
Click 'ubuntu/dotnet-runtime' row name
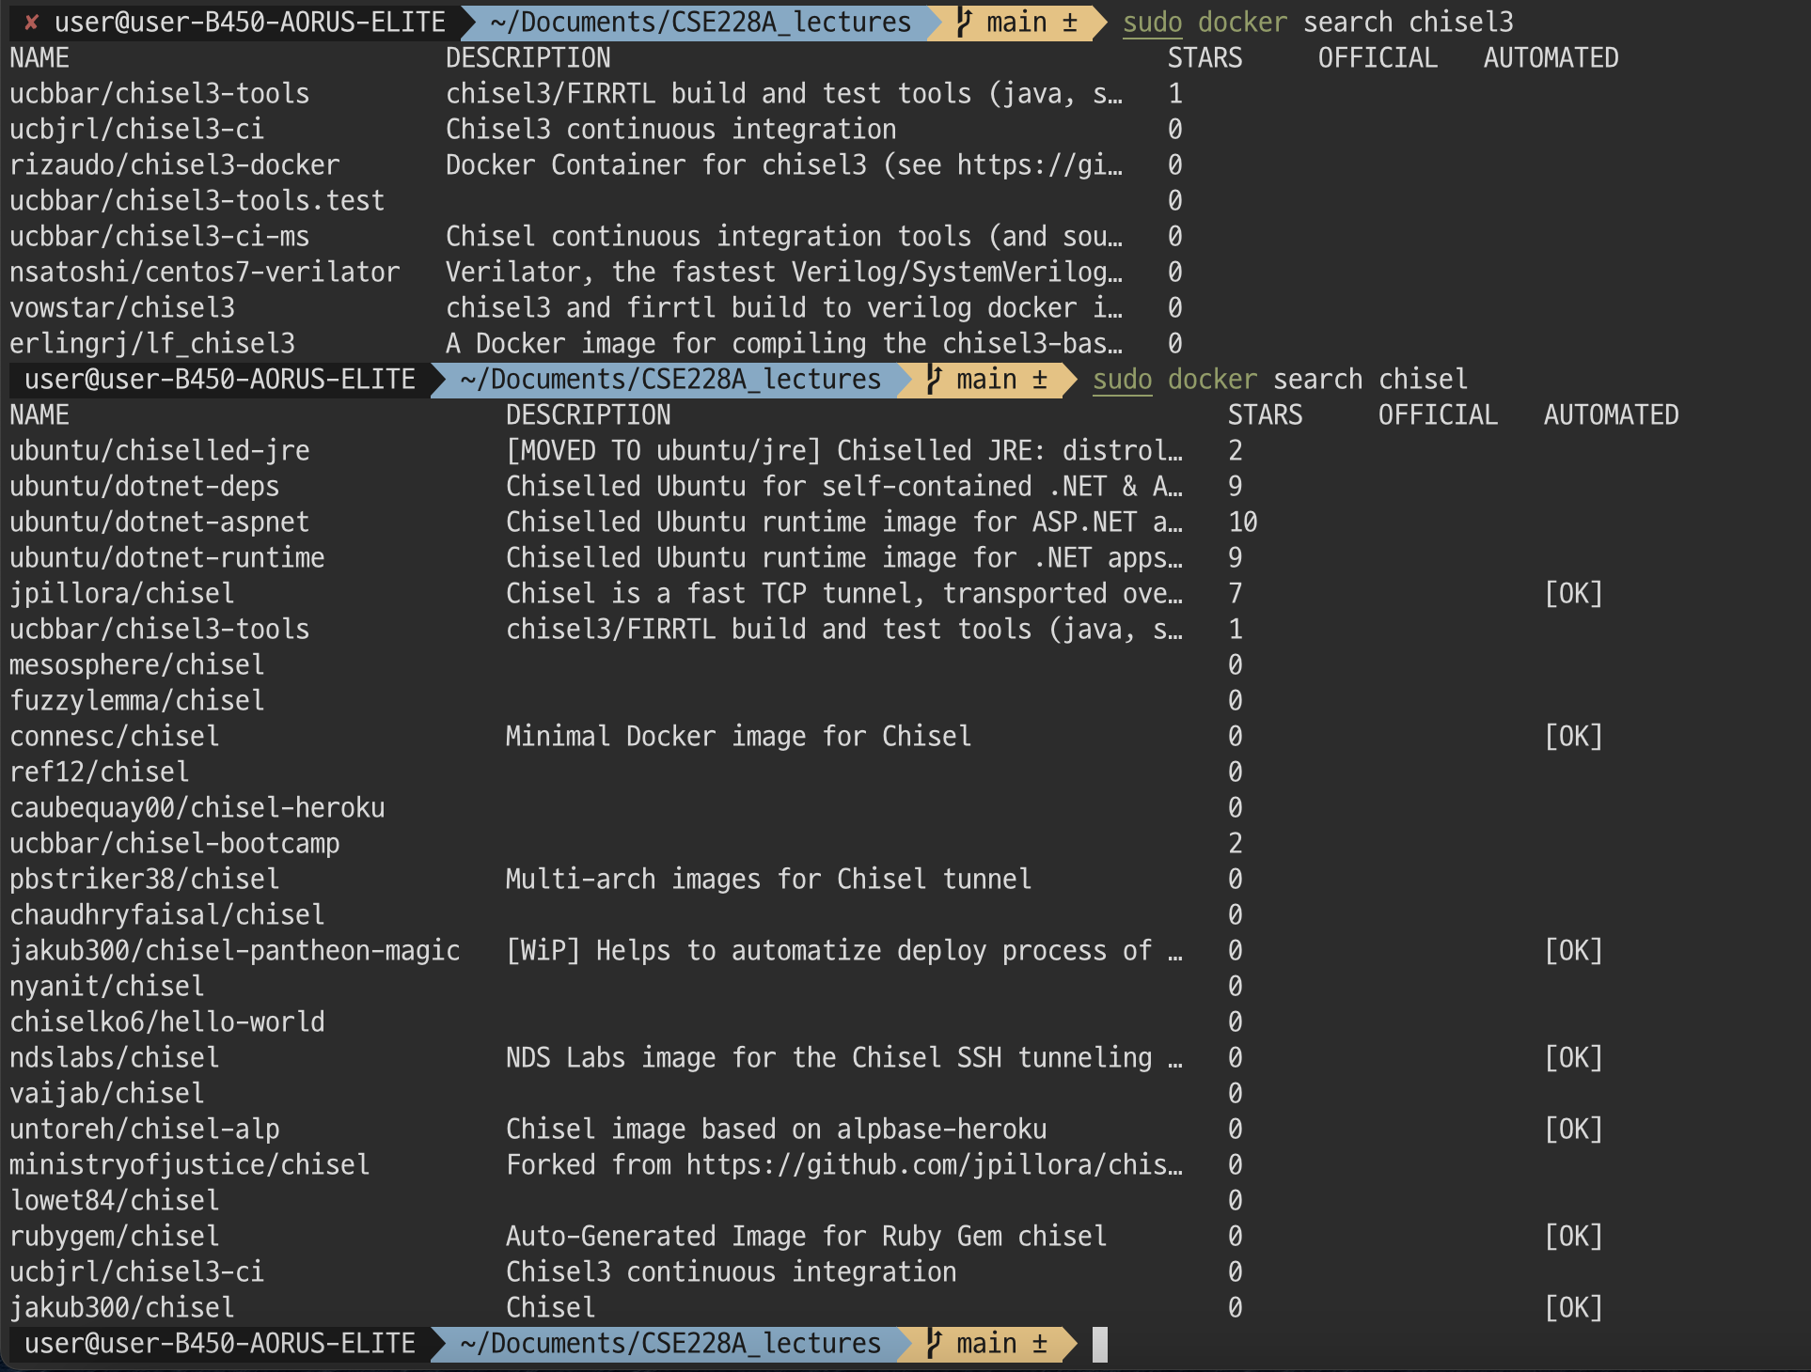[167, 558]
